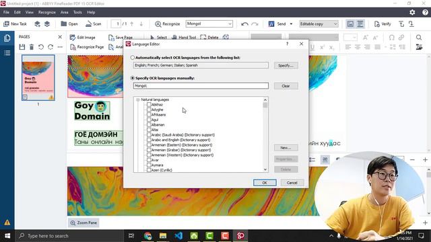Check the Abkhaz language checkbox
The width and height of the screenshot is (431, 242).
(149, 105)
